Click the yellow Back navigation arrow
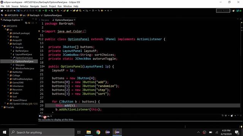 click(102, 11)
